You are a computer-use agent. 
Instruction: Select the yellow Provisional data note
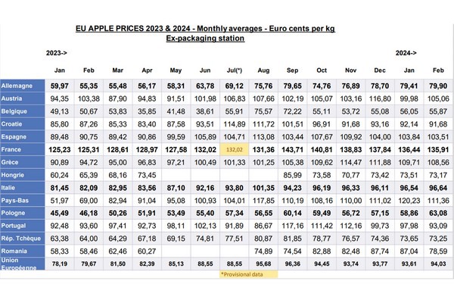243,274
